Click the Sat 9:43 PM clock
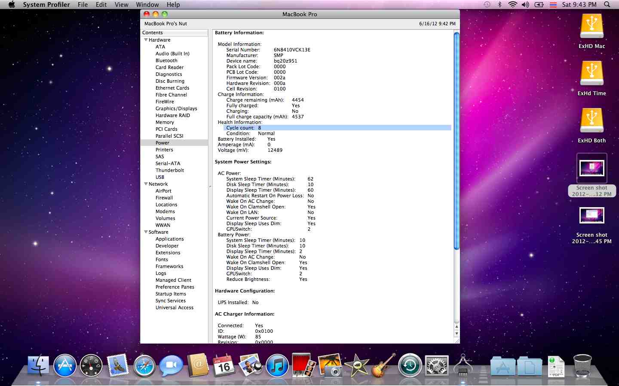 pos(579,5)
